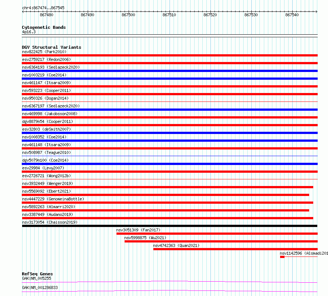Click the chr4:867474..867545 region label
Screen dimensions: 328x296
pyautogui.click(x=43, y=8)
